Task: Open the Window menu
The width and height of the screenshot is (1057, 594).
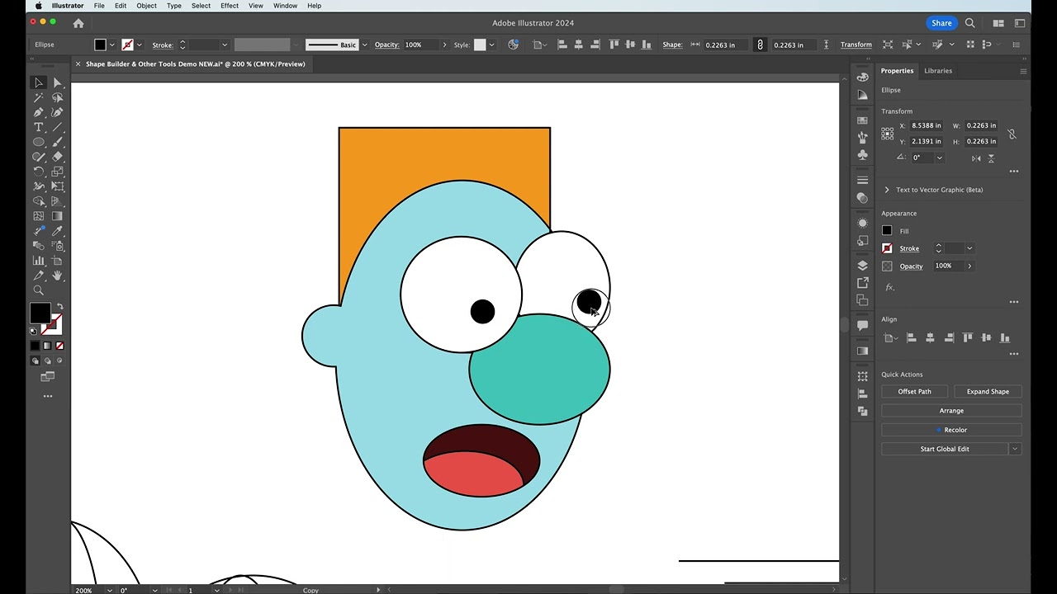Action: click(285, 6)
